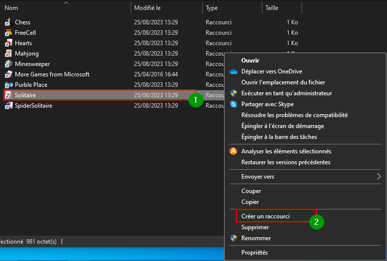This screenshot has height=261, width=387.
Task: Click the Purble Place row modified date
Action: (x=156, y=85)
